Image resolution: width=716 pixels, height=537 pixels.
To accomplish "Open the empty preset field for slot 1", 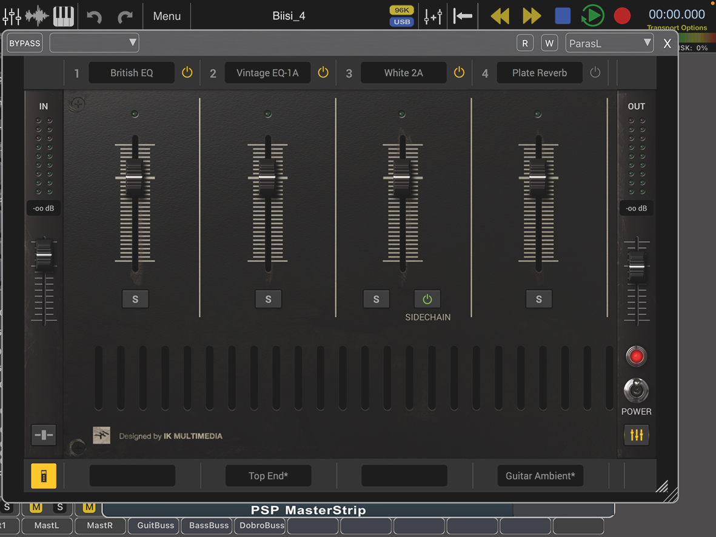I will (x=132, y=476).
